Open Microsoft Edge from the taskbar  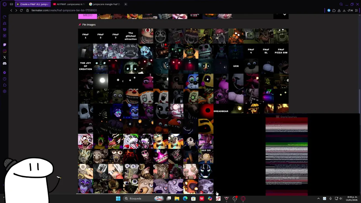click(185, 198)
